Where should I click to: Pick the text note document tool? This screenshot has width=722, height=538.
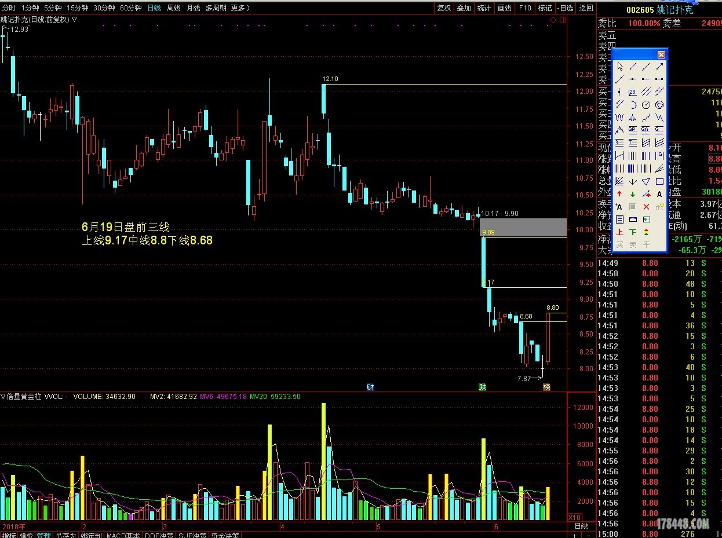(x=620, y=219)
